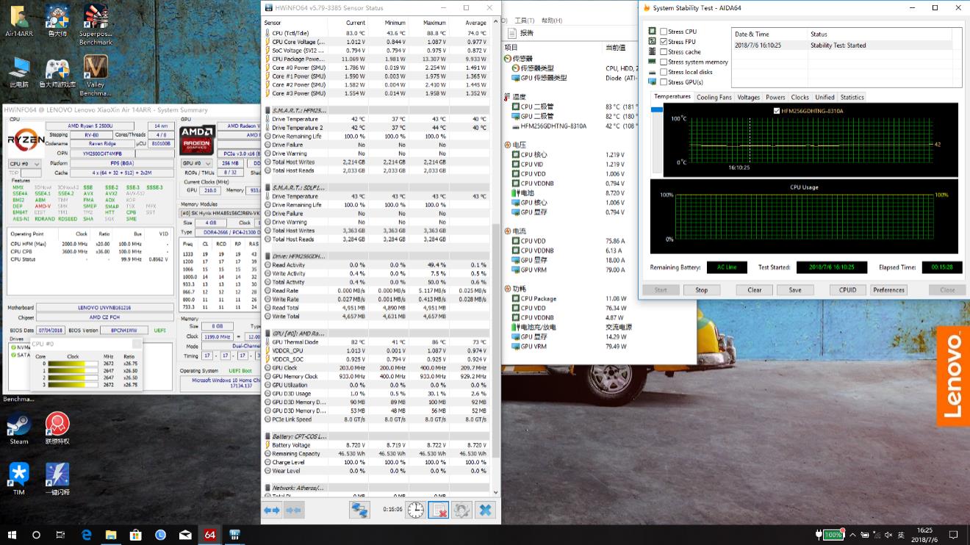Viewport: 970px width, 545px height.
Task: Click the clock icon to reset elapsed time
Action: (x=416, y=510)
